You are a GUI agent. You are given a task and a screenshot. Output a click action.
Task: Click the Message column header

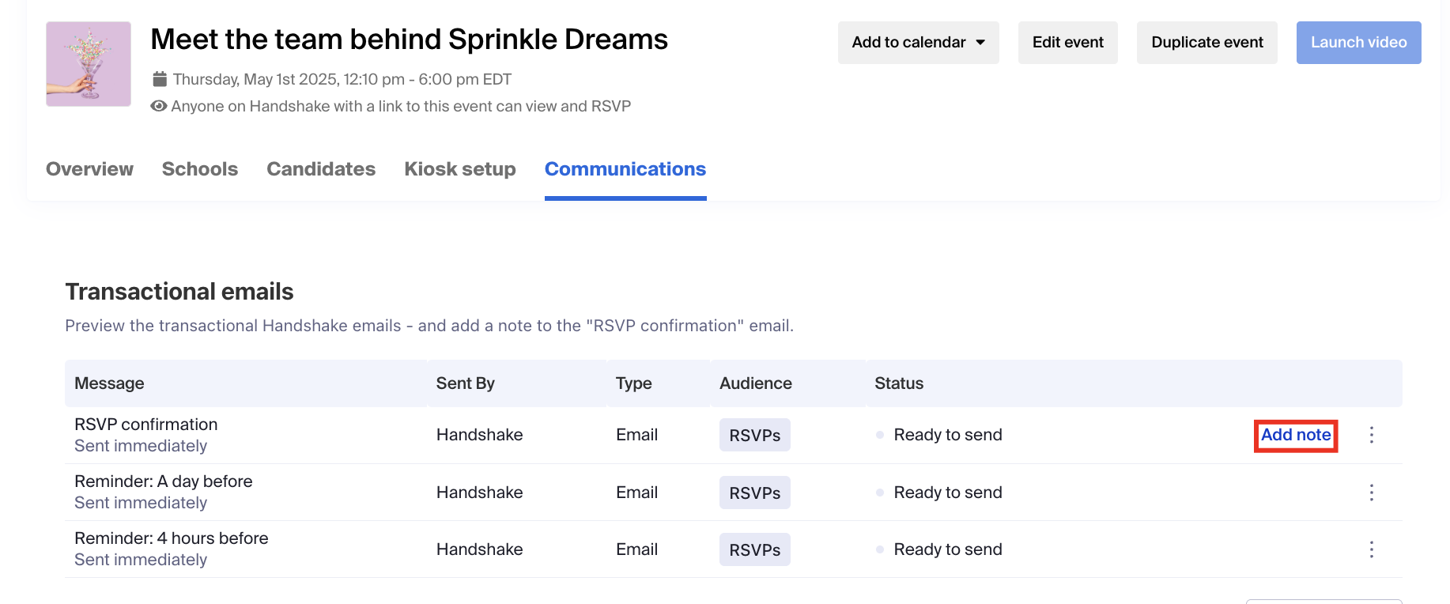[109, 383]
